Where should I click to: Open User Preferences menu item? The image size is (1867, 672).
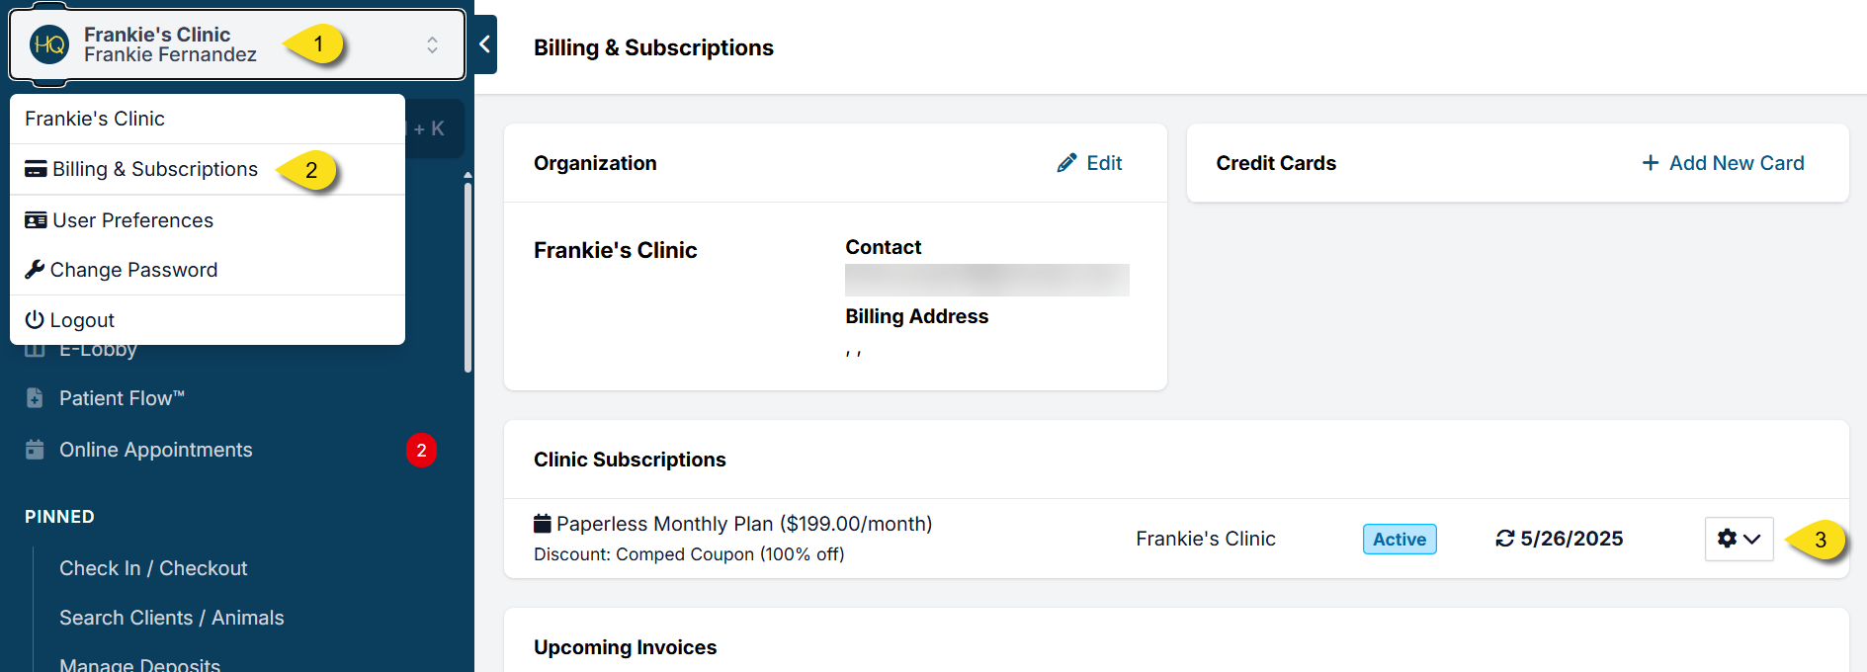click(132, 220)
